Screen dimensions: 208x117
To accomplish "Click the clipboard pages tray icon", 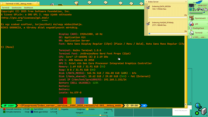I will click(206, 9).
